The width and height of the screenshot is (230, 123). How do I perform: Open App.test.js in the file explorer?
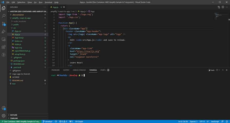tap(19, 38)
